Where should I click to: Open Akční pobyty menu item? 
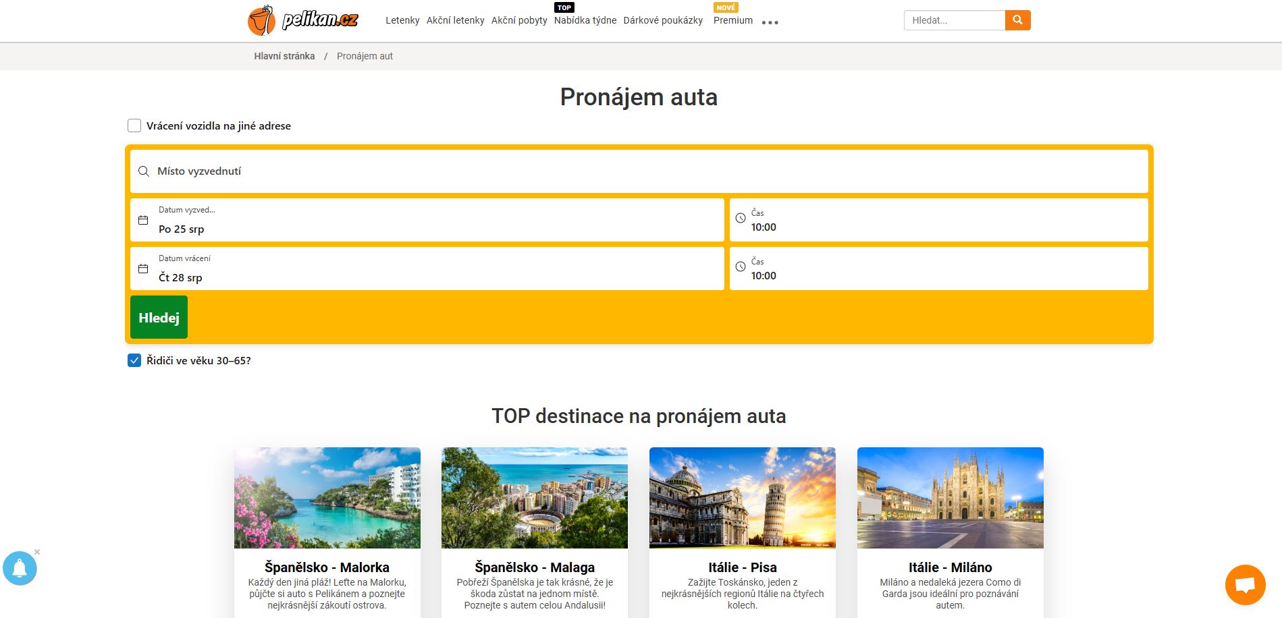pyautogui.click(x=519, y=20)
